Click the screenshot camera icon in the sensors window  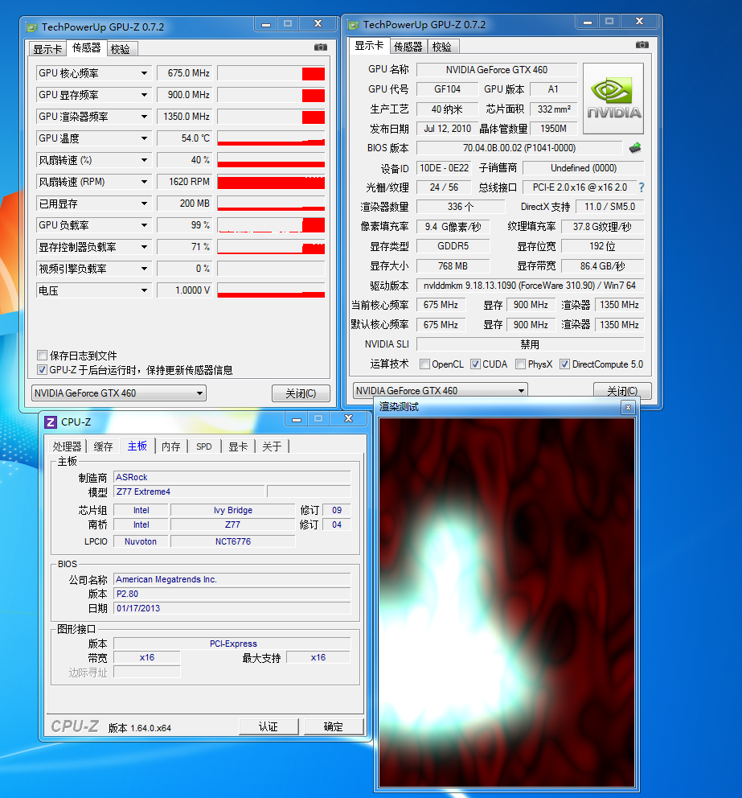[321, 47]
